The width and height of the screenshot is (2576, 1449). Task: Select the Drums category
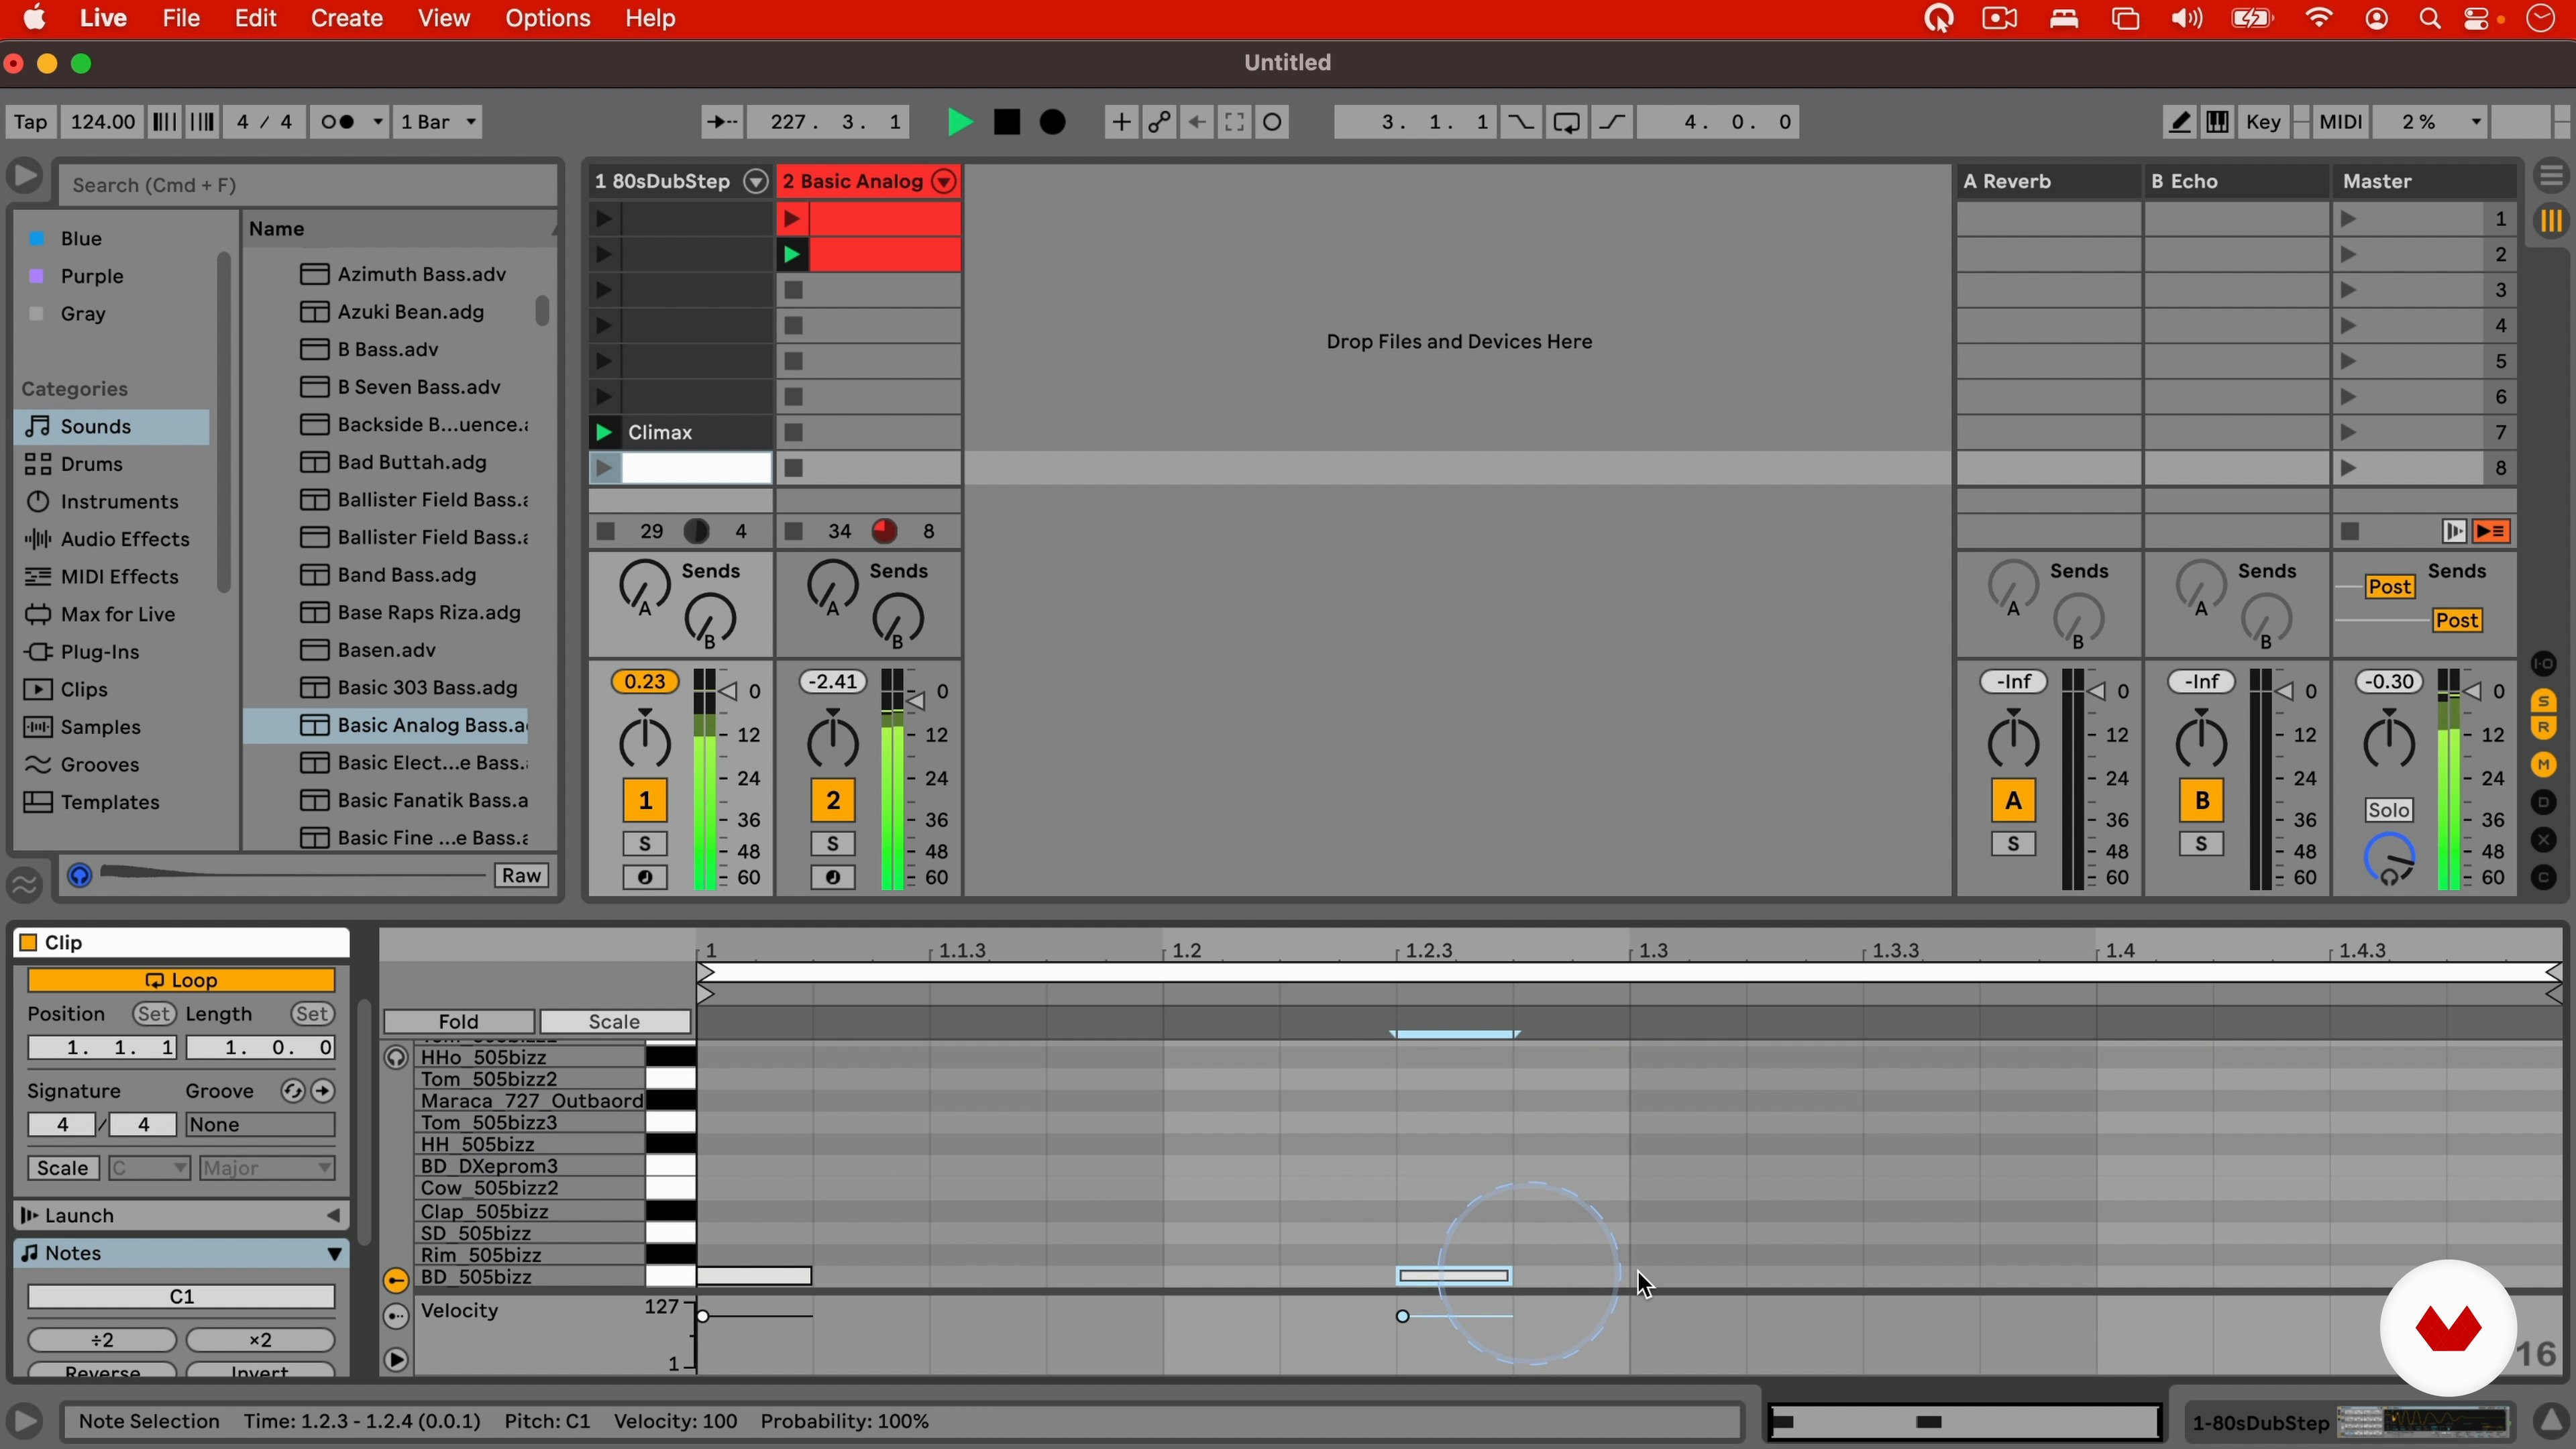(112, 464)
